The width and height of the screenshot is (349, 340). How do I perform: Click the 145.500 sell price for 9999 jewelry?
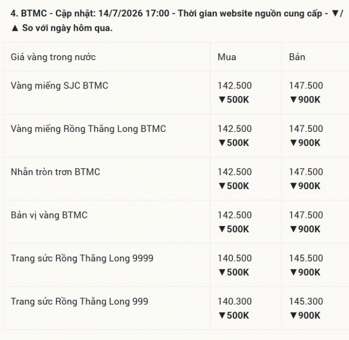tap(306, 258)
